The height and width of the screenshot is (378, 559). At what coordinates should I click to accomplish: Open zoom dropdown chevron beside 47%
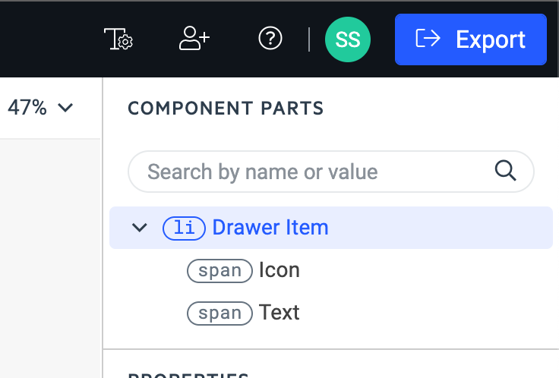click(65, 107)
